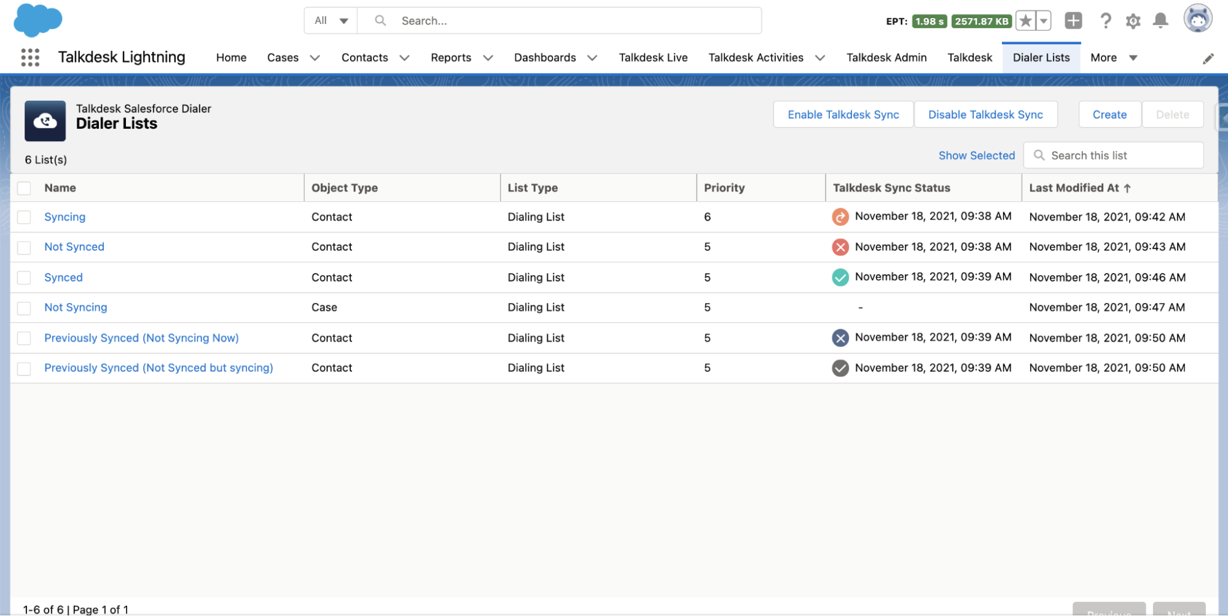
Task: Click the gray check status icon
Action: pos(840,368)
